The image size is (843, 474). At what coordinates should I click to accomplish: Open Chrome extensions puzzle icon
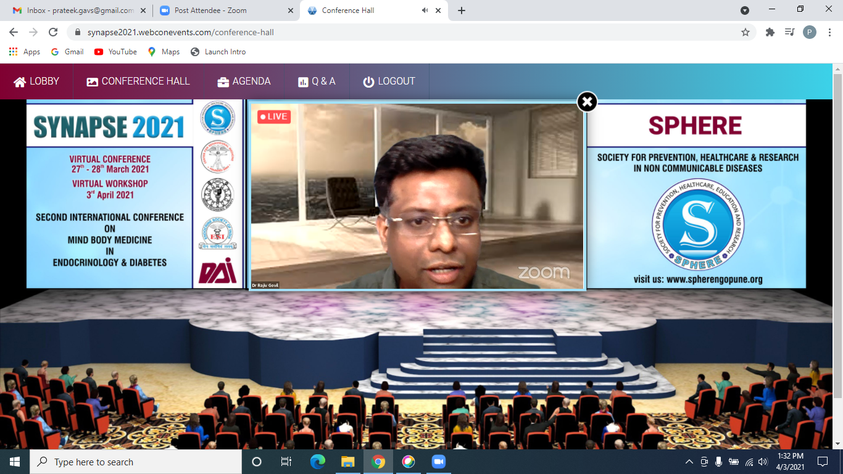click(x=770, y=32)
